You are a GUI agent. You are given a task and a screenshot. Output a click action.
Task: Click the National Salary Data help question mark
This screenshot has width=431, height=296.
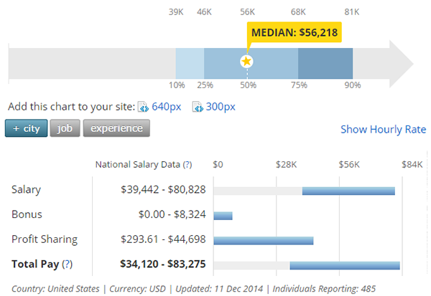tap(187, 165)
